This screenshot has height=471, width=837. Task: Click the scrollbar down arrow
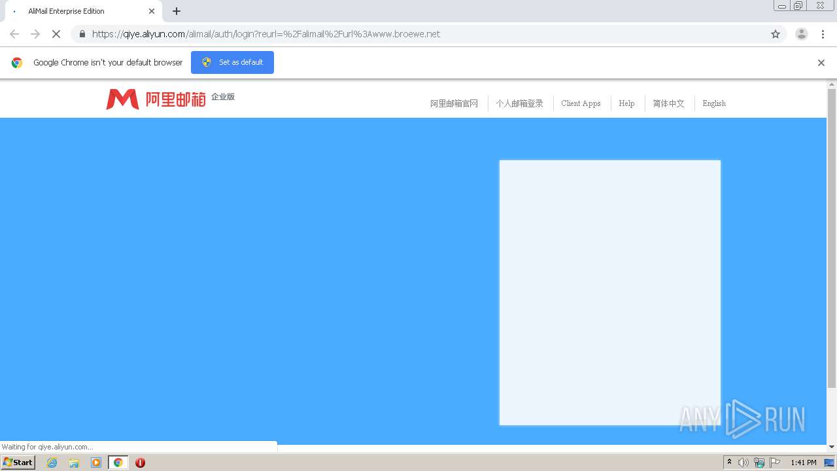point(832,447)
